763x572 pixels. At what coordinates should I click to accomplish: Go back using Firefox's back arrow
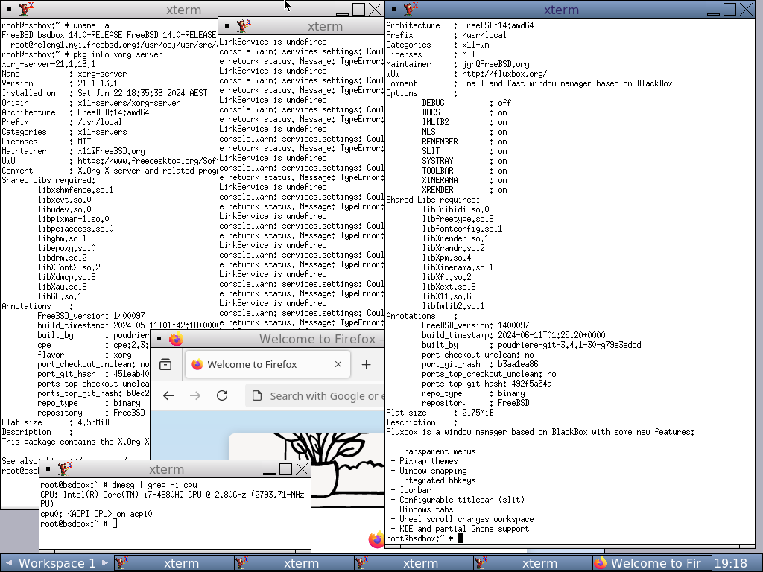[x=168, y=396]
